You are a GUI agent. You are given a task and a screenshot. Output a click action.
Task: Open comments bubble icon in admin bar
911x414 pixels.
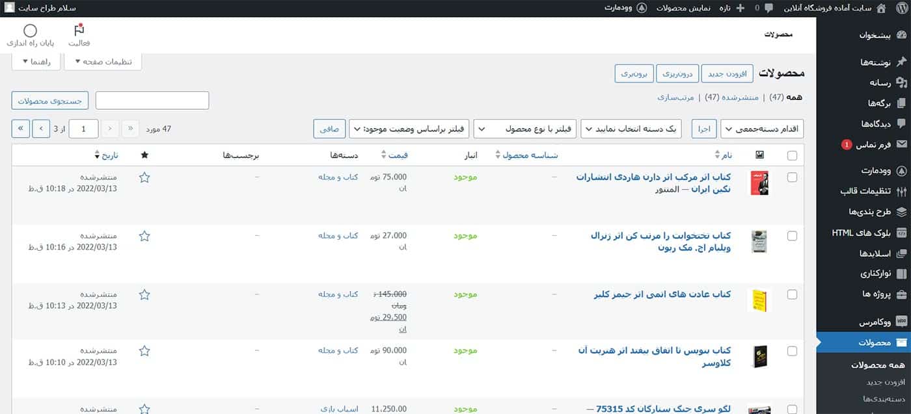pyautogui.click(x=768, y=8)
